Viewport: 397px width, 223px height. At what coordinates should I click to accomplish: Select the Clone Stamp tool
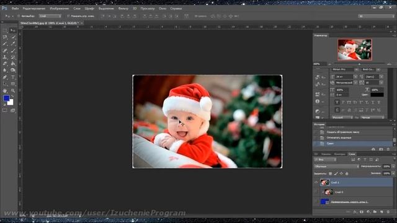(x=5, y=57)
